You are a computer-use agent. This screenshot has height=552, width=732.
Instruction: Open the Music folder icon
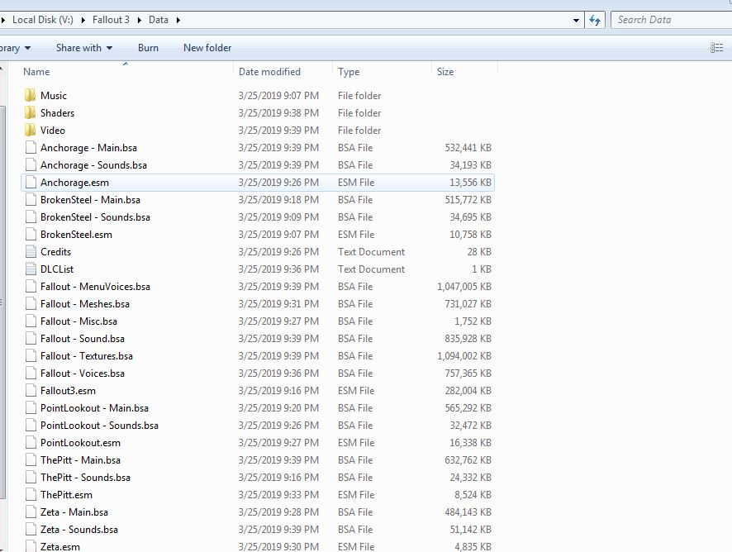(31, 95)
